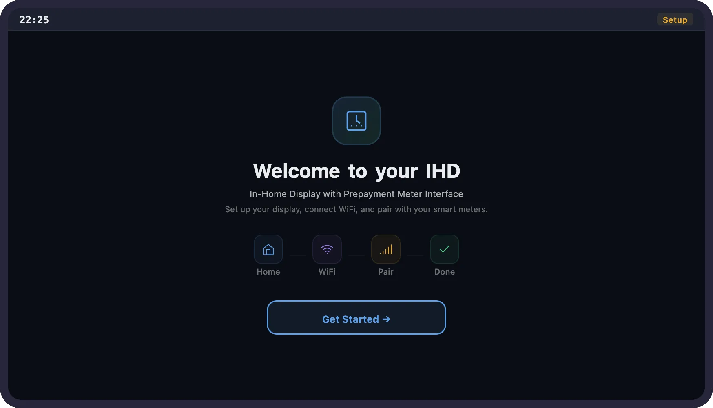Click the step progress connector between Pair and Done
Viewport: 713px width, 408px height.
click(415, 255)
